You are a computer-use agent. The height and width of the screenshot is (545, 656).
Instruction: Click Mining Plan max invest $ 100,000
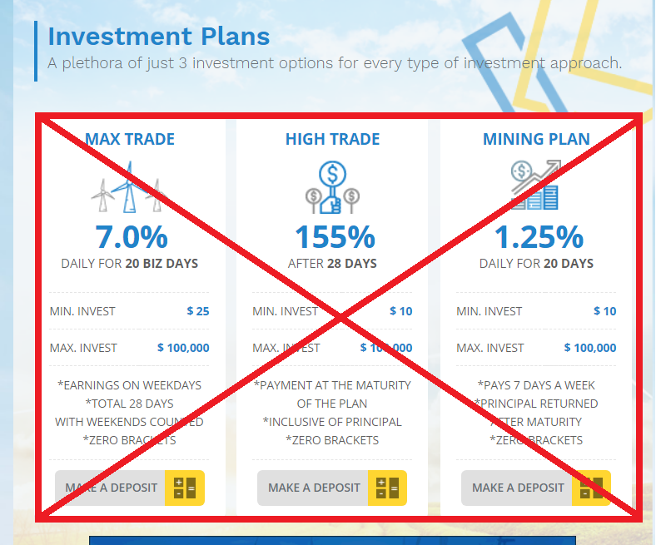coord(590,348)
